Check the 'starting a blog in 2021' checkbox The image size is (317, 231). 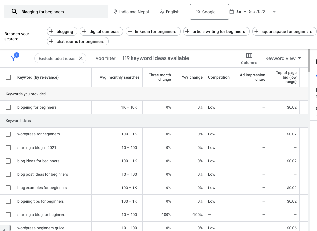(x=8, y=148)
